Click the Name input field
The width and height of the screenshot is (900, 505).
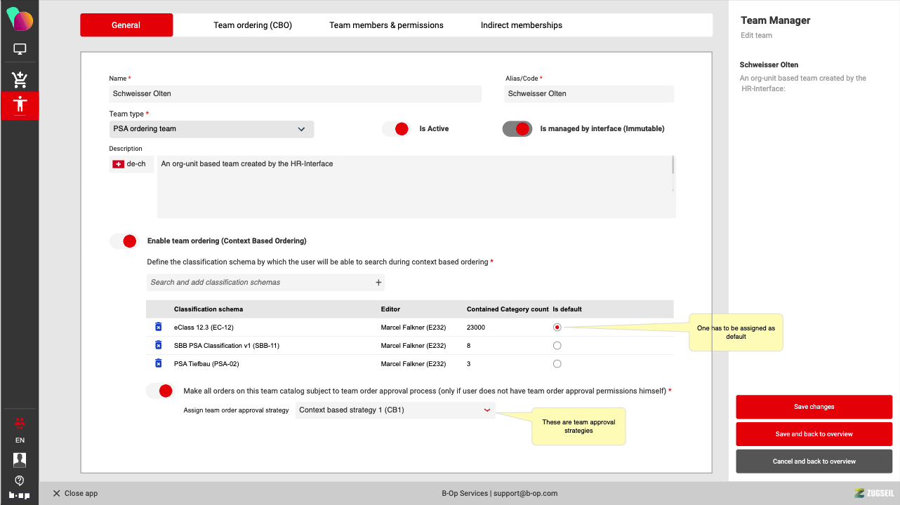click(295, 94)
